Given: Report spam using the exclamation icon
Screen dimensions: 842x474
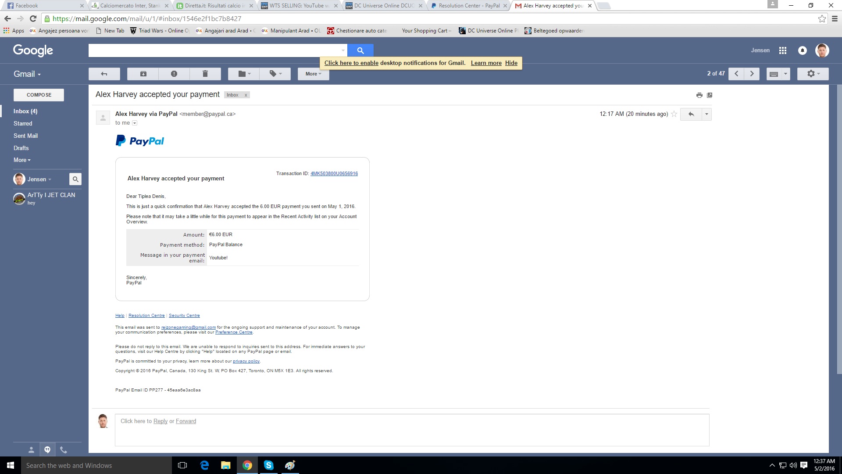Looking at the screenshot, I should pos(174,74).
